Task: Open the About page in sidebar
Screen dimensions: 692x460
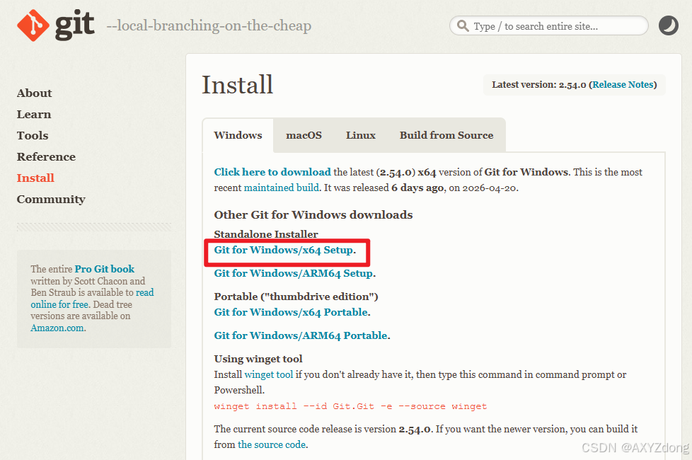Action: (34, 93)
